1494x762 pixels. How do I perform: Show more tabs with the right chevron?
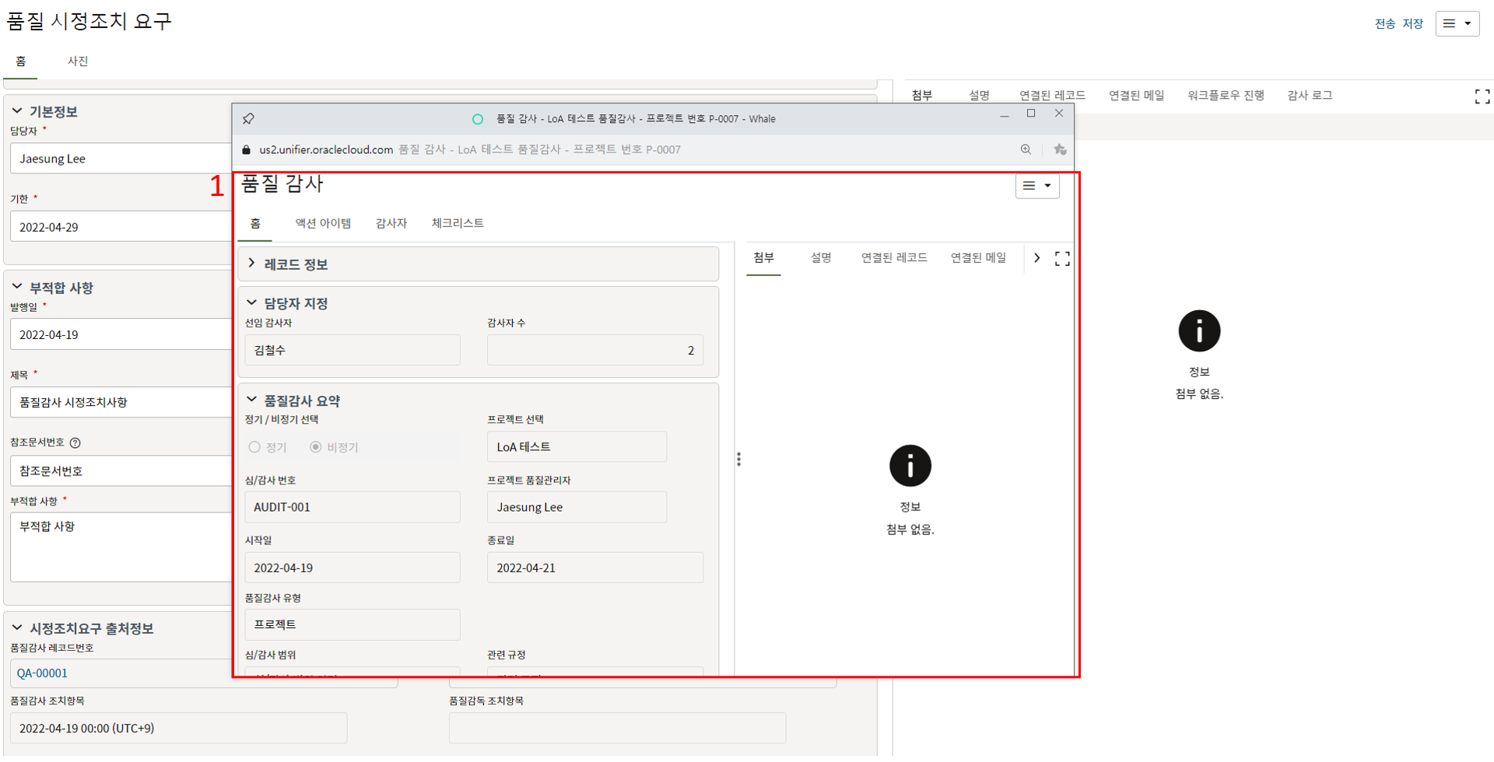(1036, 258)
